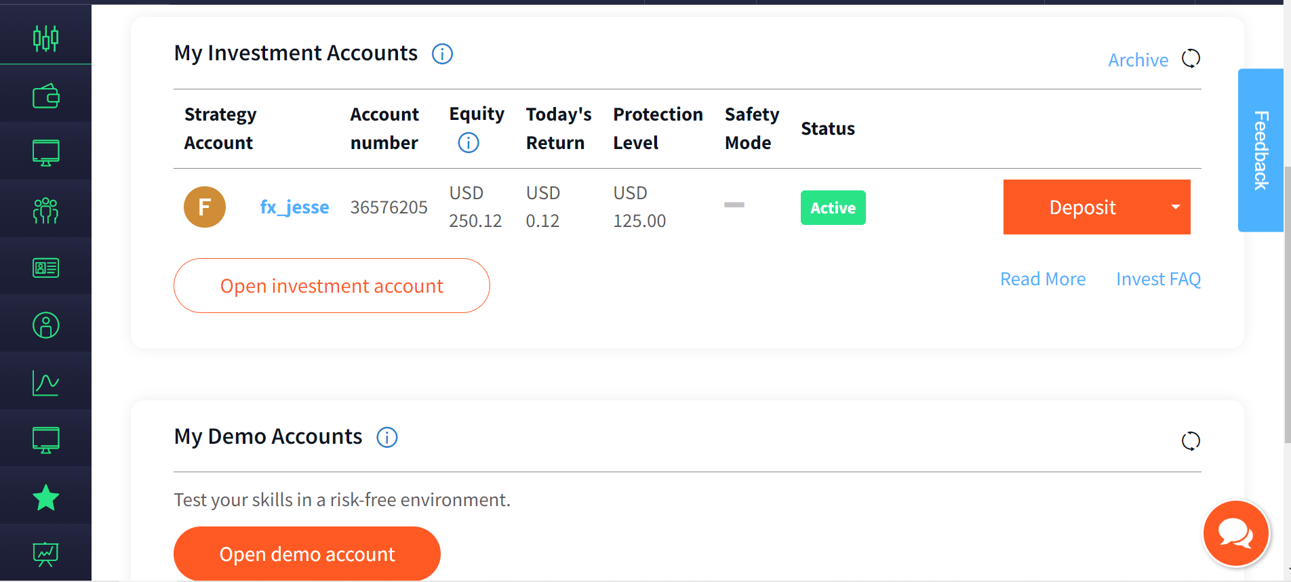Click Open investment account button
This screenshot has height=582, width=1291.
(x=332, y=286)
